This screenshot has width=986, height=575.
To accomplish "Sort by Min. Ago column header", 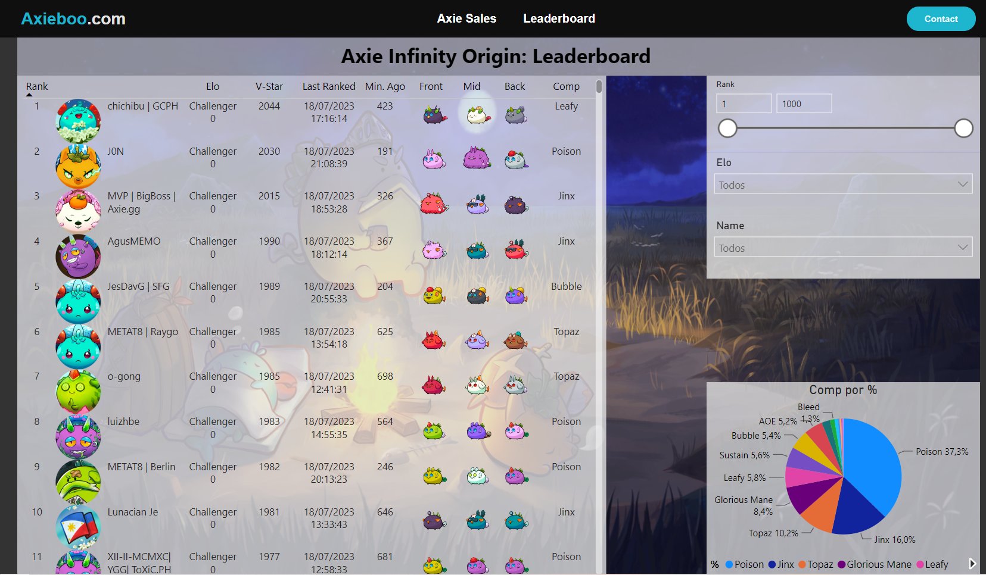I will [385, 86].
